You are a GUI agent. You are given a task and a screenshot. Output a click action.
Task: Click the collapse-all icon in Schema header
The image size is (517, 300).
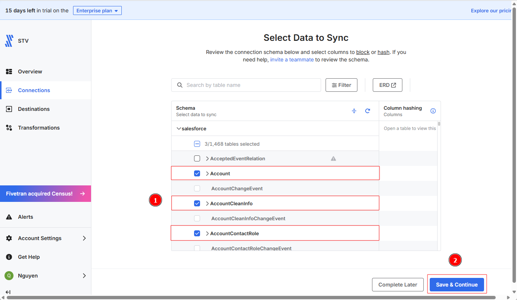(354, 111)
